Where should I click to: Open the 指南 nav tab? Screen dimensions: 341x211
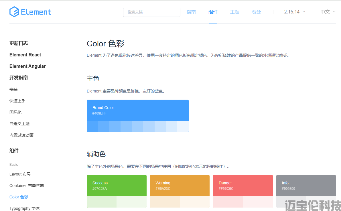click(191, 12)
